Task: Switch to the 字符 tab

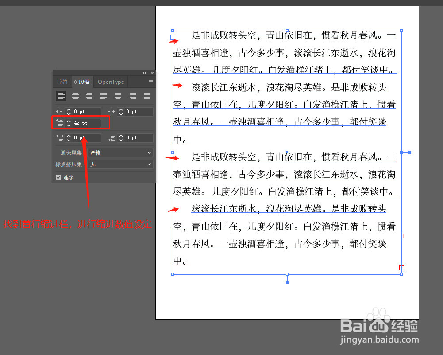Action: point(62,82)
